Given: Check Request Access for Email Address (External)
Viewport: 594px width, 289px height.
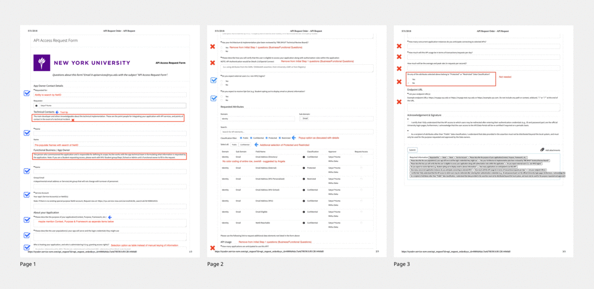Looking at the screenshot, I should pyautogui.click(x=361, y=168).
